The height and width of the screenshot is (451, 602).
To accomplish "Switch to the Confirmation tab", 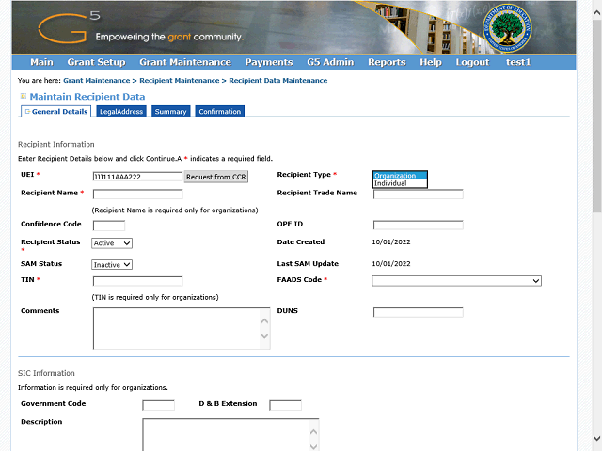I will [220, 111].
